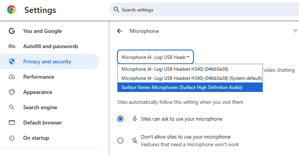
Task: Click the Microphone page heading text
Action: coord(144,31)
